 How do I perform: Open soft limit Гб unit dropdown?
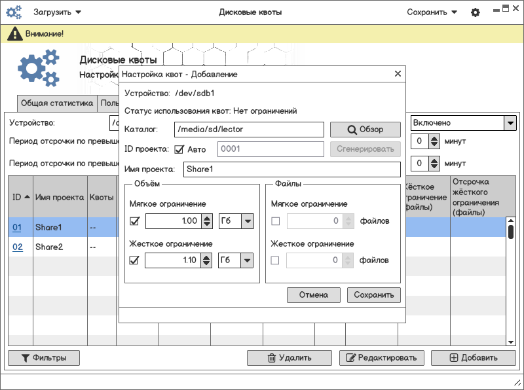click(246, 221)
